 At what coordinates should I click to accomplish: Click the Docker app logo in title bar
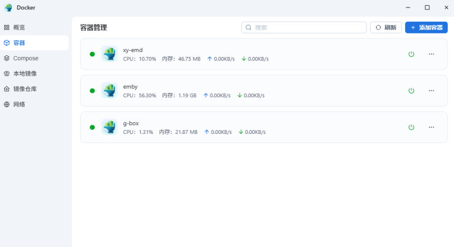9,8
